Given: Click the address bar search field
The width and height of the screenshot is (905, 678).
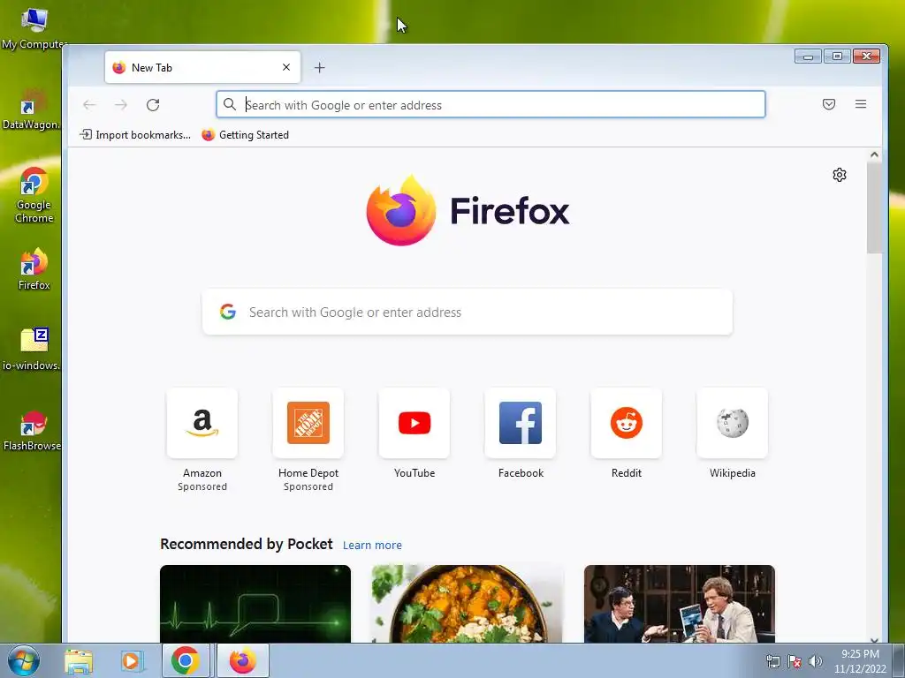Looking at the screenshot, I should click(491, 105).
